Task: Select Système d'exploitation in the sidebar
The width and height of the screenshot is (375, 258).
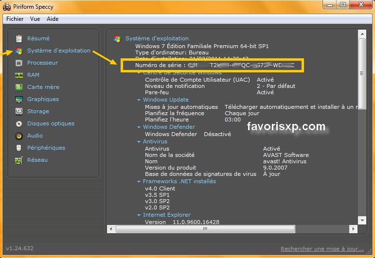Action: click(59, 51)
